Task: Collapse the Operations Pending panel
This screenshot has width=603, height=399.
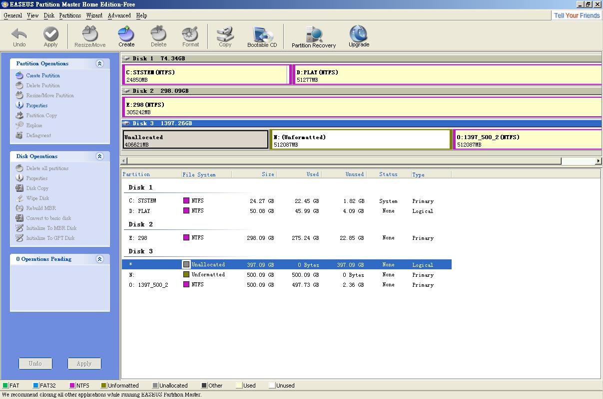Action: (99, 259)
